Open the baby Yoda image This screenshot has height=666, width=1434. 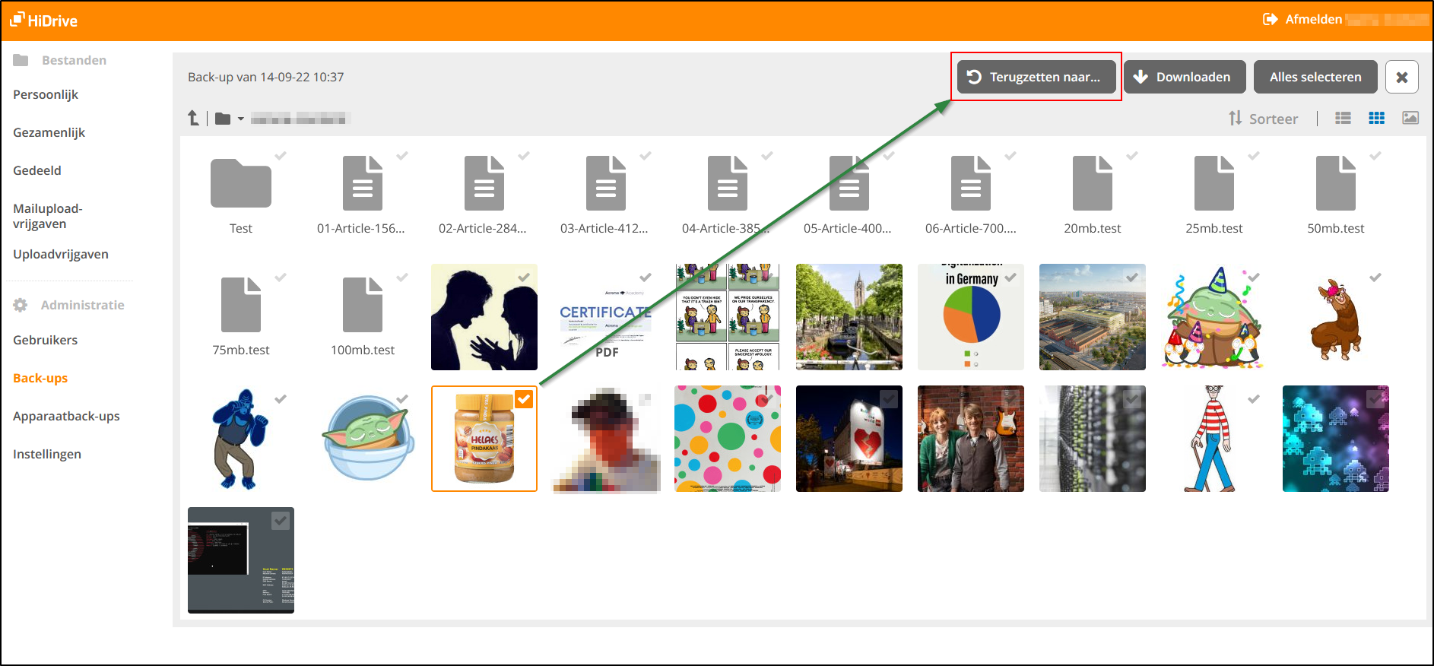click(x=369, y=439)
